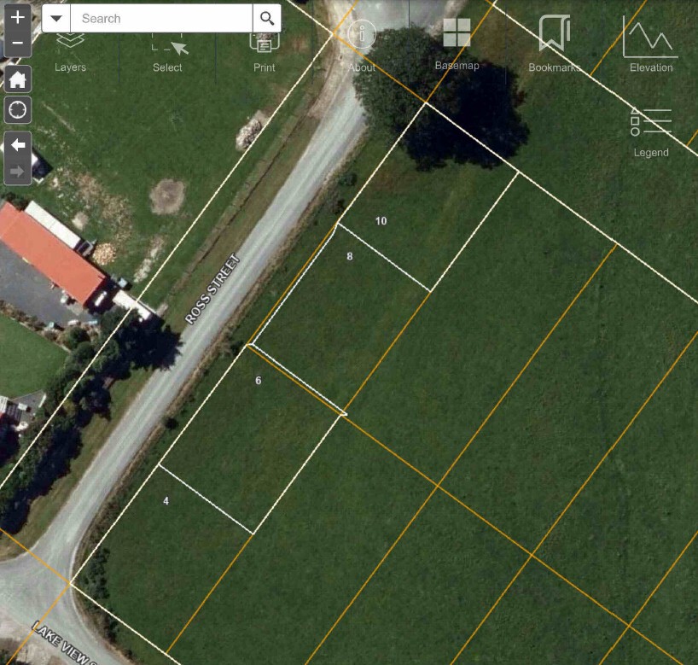
Task: Click the magnifying glass search button
Action: click(266, 18)
